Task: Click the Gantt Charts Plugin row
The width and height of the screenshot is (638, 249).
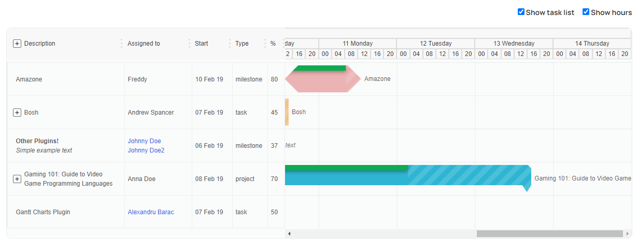Action: pos(43,212)
